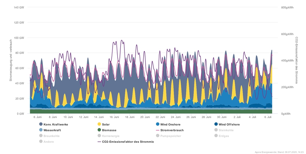Enable the greyed-out Steinkohle series
Screen dimensions: 306x154
(226, 130)
